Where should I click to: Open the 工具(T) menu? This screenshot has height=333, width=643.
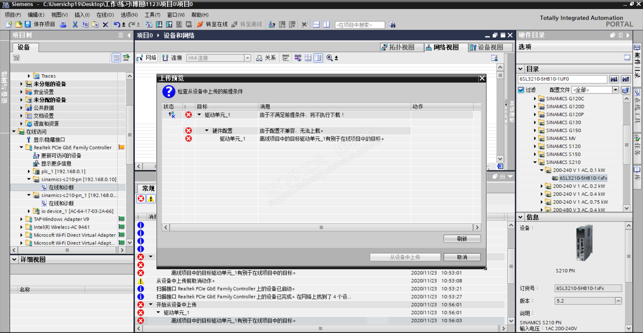point(152,15)
